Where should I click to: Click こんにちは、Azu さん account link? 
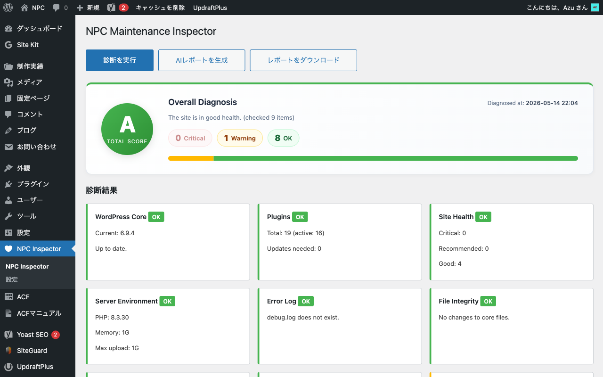point(562,8)
